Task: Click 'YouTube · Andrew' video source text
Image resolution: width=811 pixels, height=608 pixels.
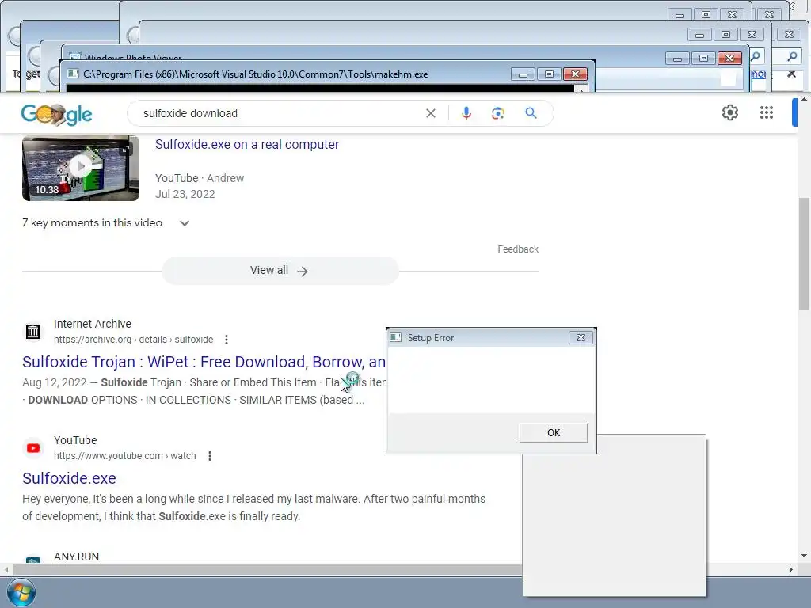Action: coord(199,178)
